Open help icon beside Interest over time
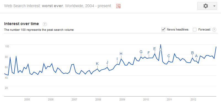 coord(45,24)
